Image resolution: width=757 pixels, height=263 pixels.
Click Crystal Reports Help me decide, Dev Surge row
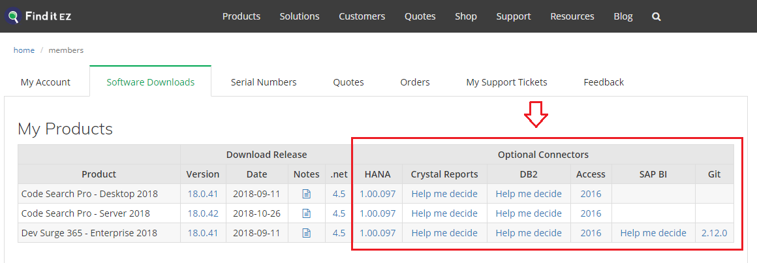444,233
